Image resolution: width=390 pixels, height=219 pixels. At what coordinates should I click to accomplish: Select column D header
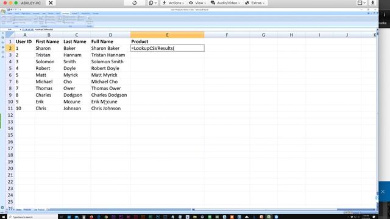(110, 35)
